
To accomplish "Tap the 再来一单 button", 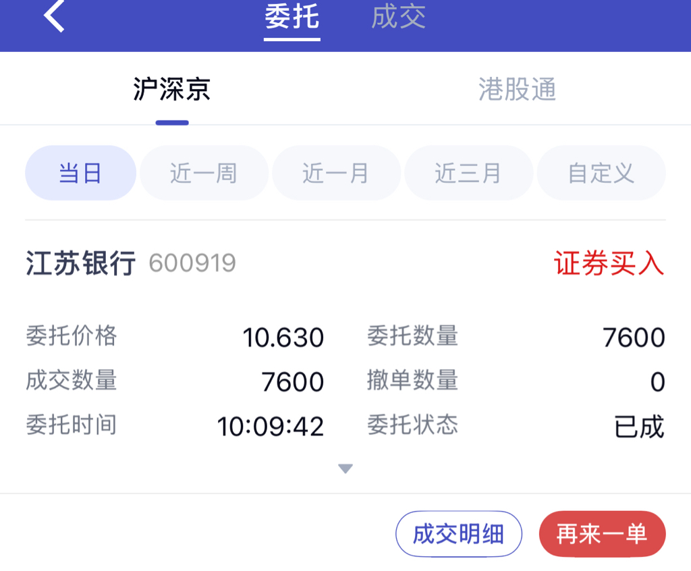I will (x=603, y=534).
